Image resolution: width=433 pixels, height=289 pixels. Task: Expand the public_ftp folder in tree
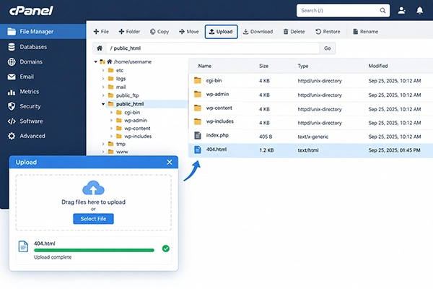coord(103,95)
